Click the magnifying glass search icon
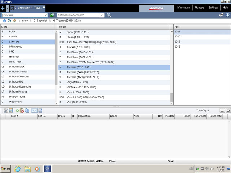The width and height of the screenshot is (231, 173). coord(109,15)
